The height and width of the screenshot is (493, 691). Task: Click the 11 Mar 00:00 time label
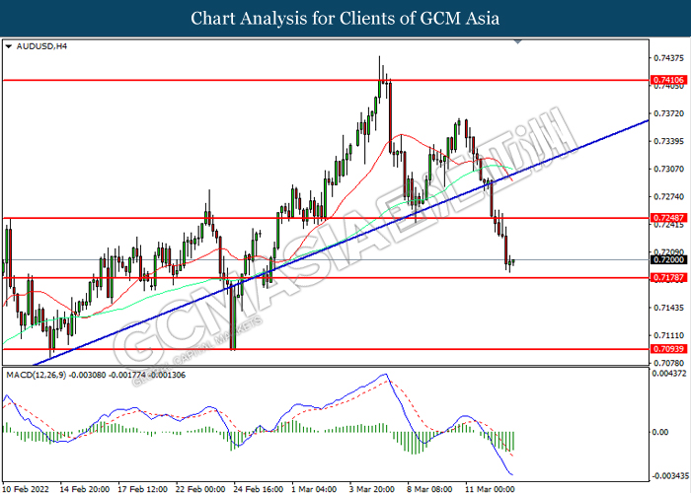pyautogui.click(x=490, y=489)
